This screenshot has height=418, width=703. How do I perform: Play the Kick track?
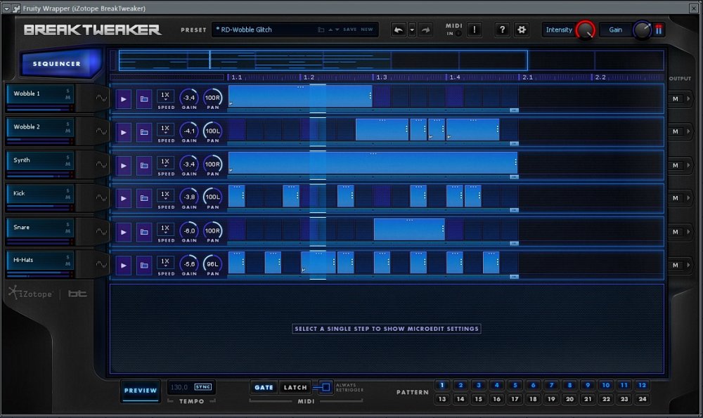click(x=123, y=198)
